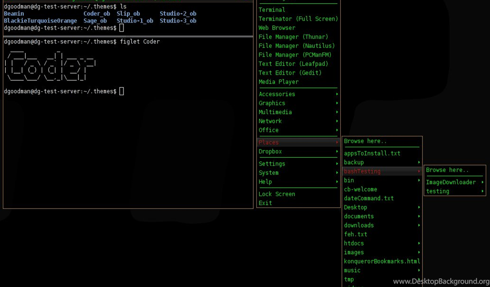The height and width of the screenshot is (287, 490).
Task: Select the highlighted bashTesting folder
Action: (382, 171)
